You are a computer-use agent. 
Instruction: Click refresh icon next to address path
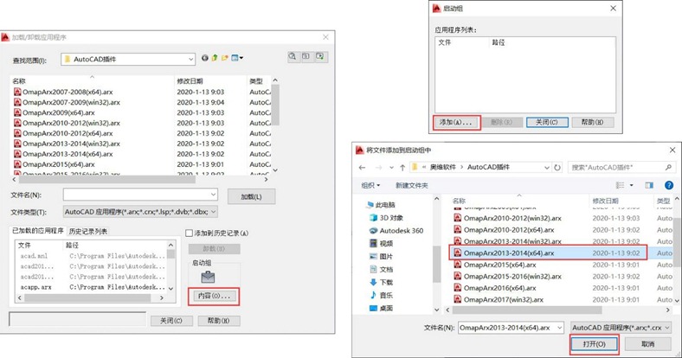pos(557,167)
